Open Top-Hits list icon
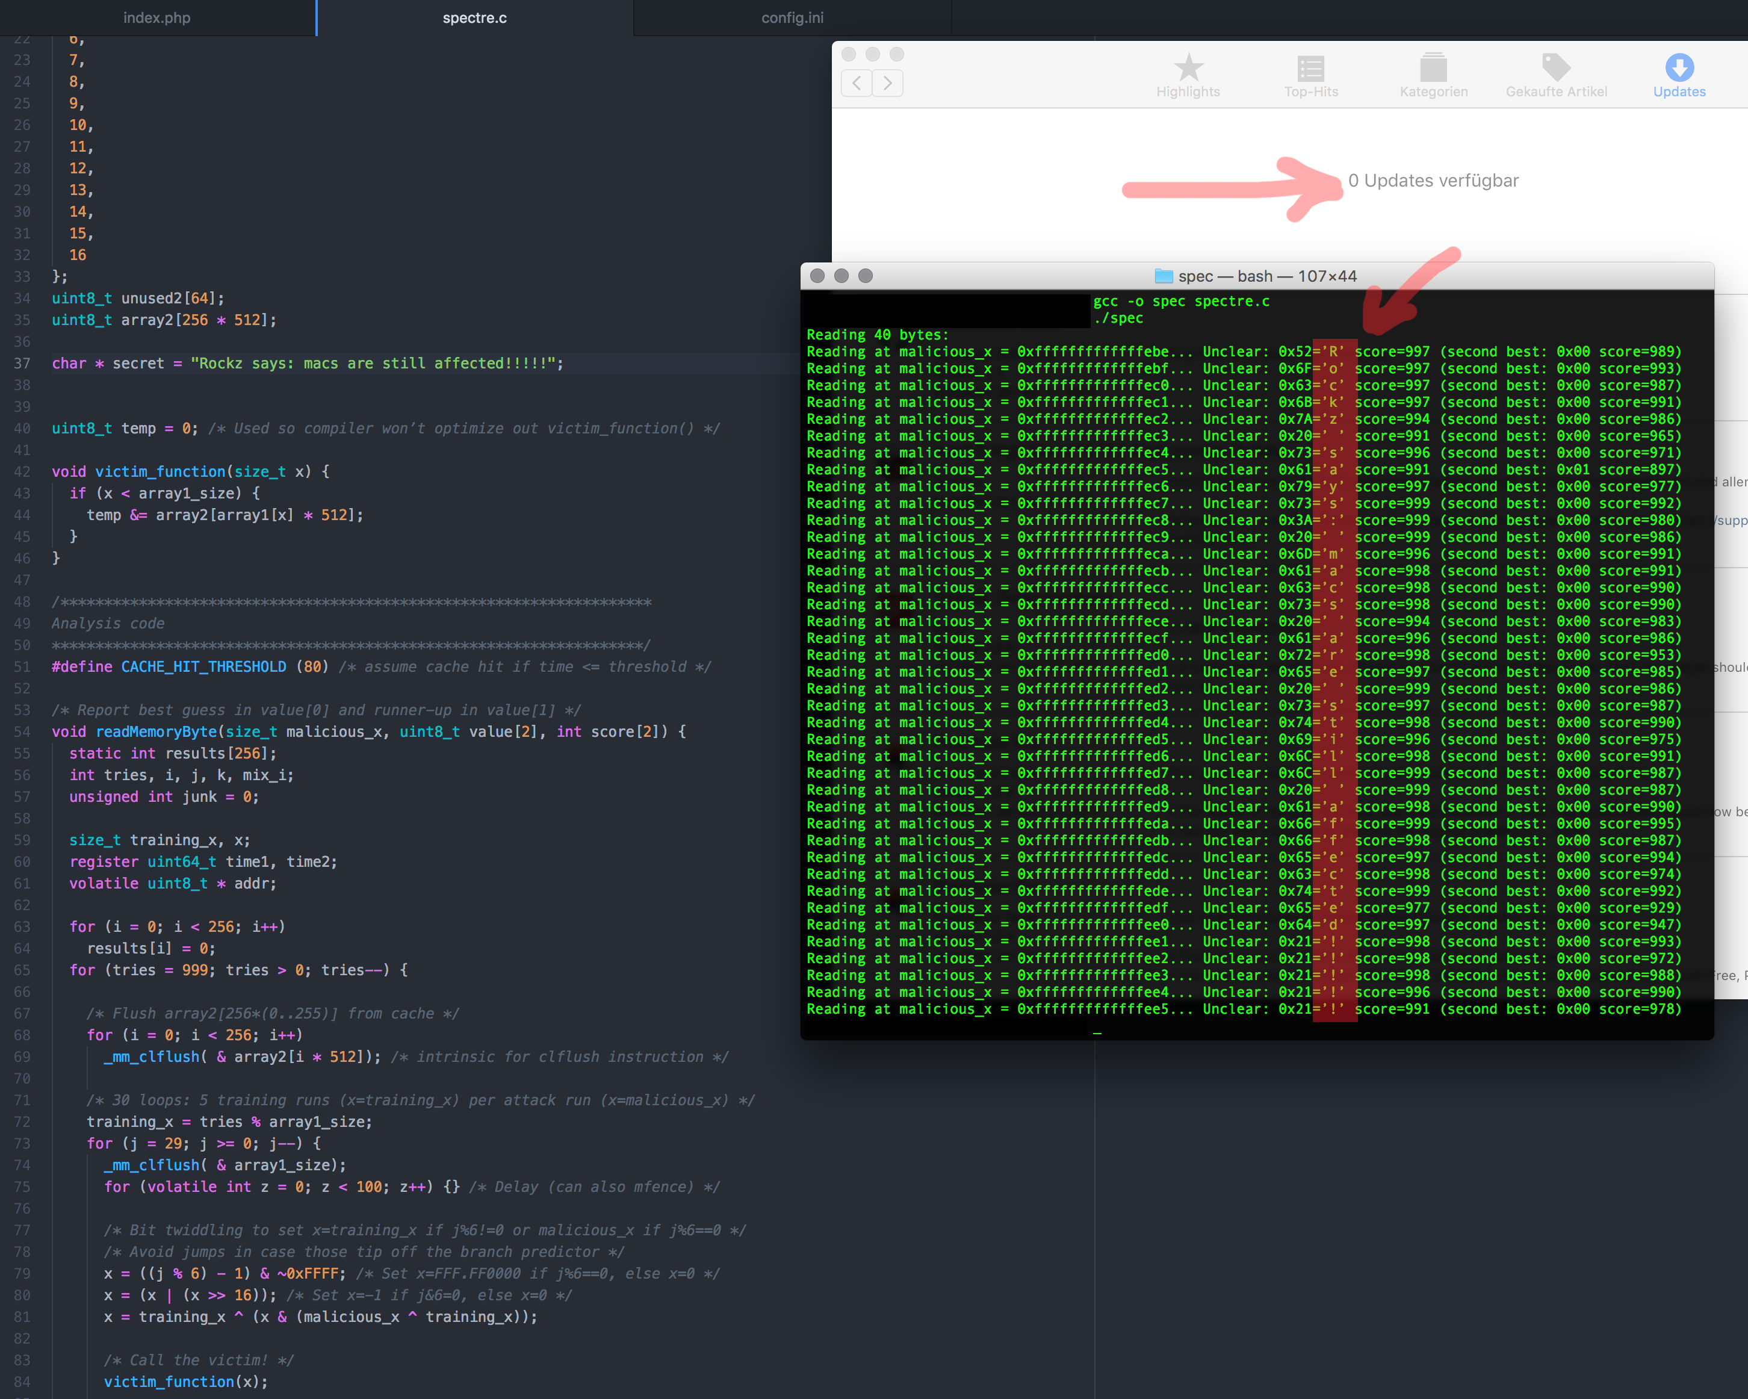 (1310, 69)
